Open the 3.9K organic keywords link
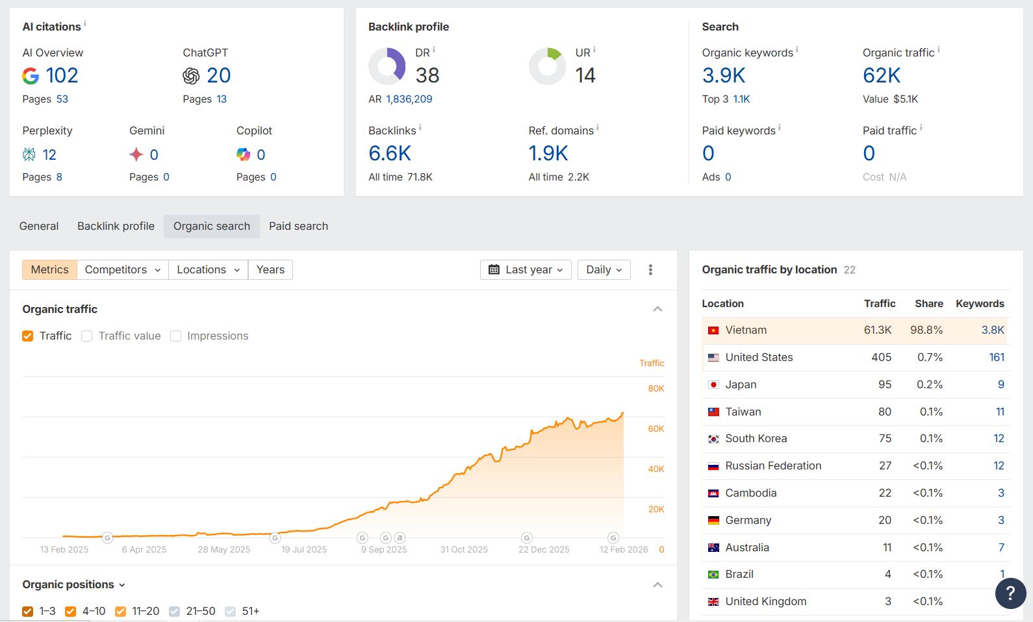 (724, 76)
